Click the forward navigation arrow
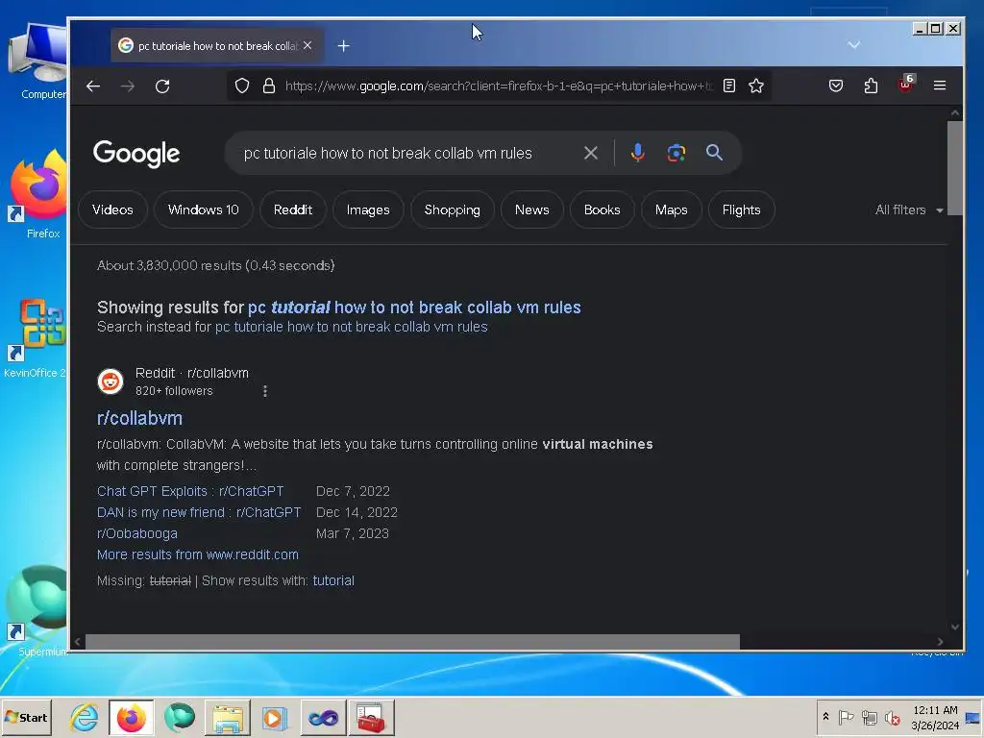984x738 pixels. [x=128, y=86]
